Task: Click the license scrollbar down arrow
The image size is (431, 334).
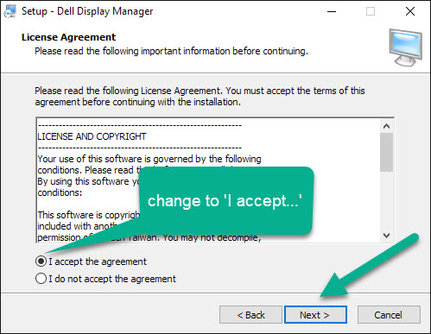Action: click(387, 236)
